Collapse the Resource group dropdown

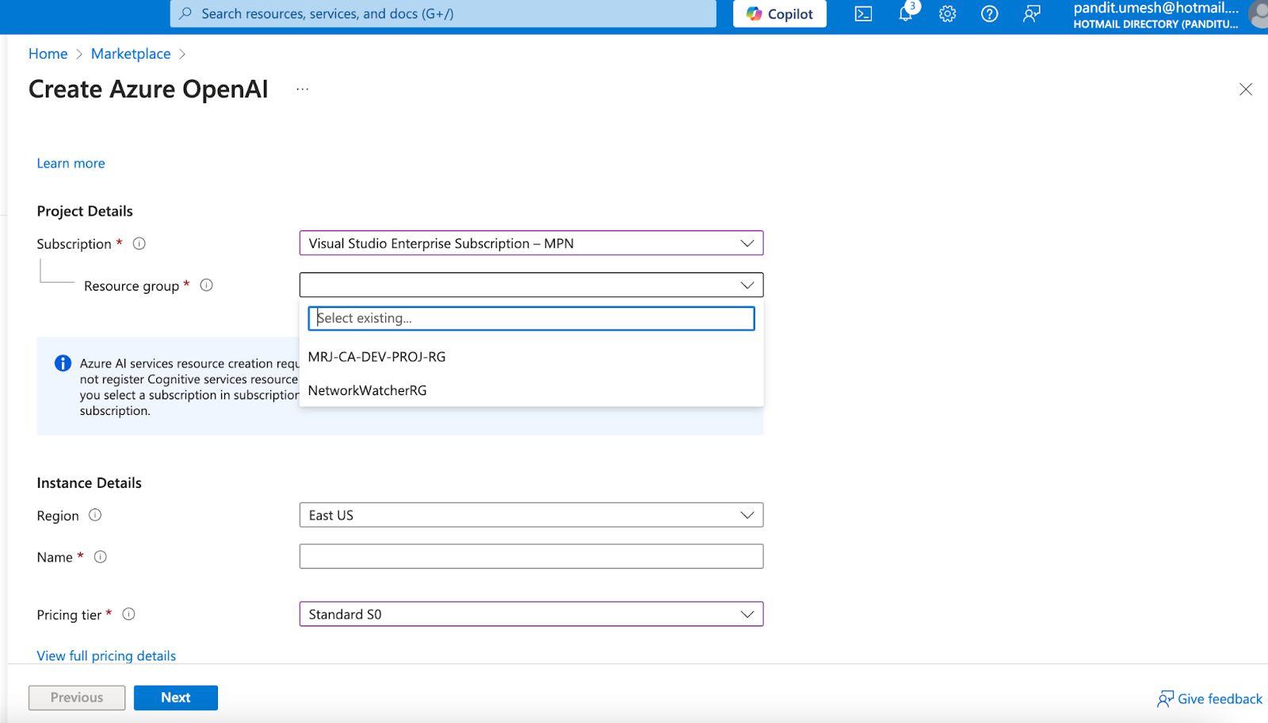(531, 285)
